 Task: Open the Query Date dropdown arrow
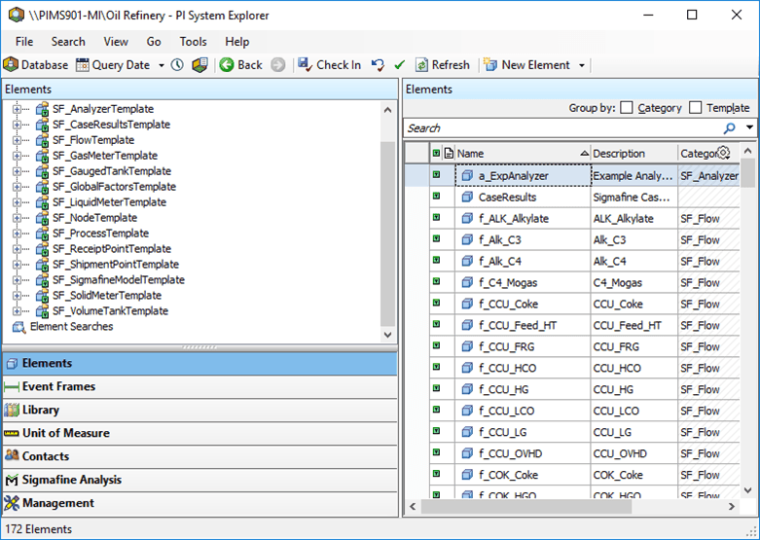pos(162,65)
